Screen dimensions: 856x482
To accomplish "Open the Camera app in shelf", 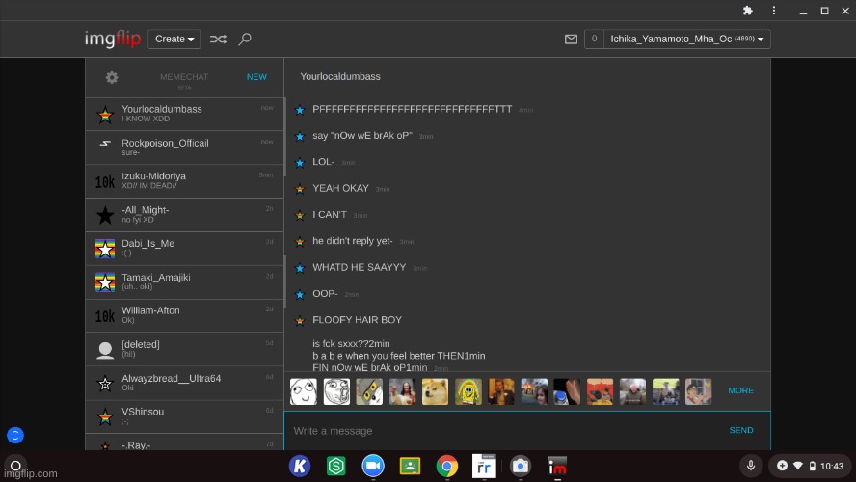I will click(x=520, y=466).
